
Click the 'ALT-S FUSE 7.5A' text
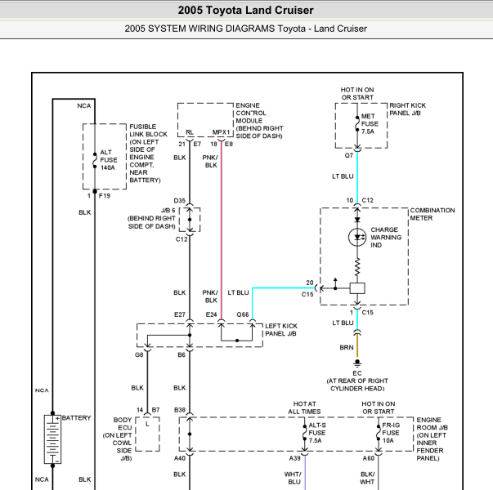pyautogui.click(x=317, y=433)
